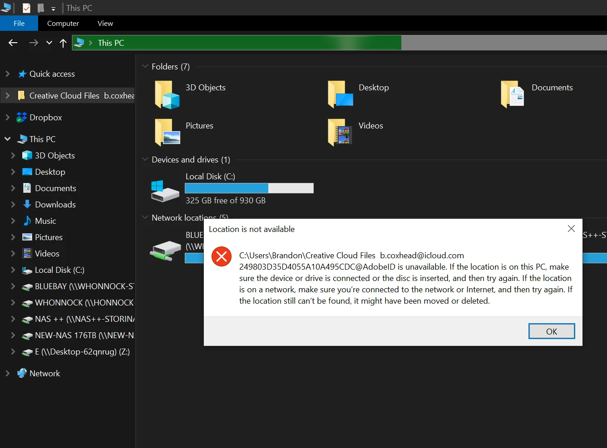Go back with the left arrow
The image size is (607, 448).
click(13, 43)
